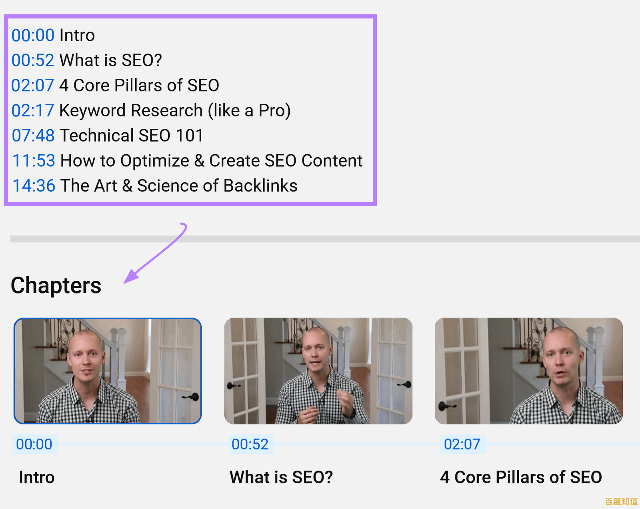Screen dimensions: 640x509
Task: Select the Intro chapter title text
Action: (36, 477)
